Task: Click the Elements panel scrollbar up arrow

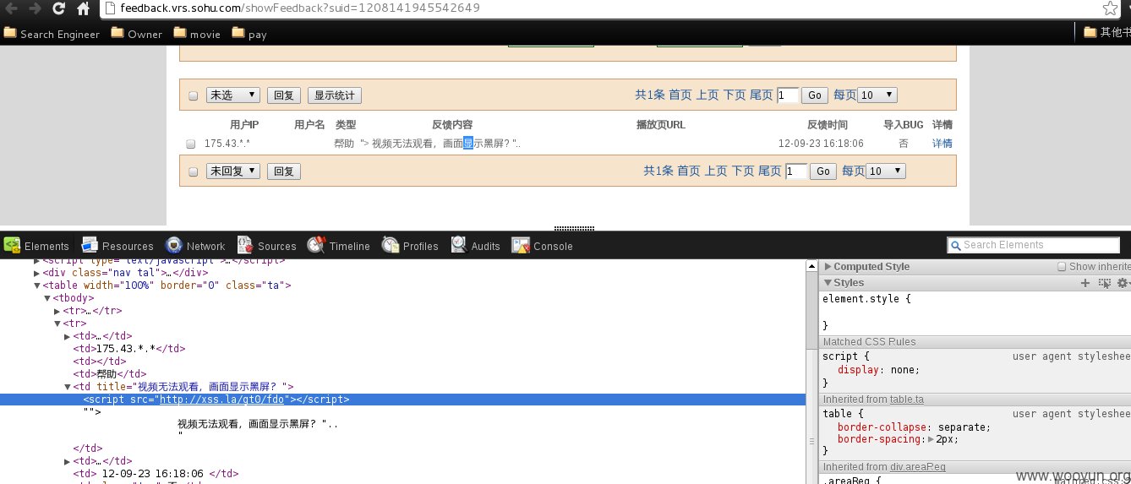Action: [811, 266]
